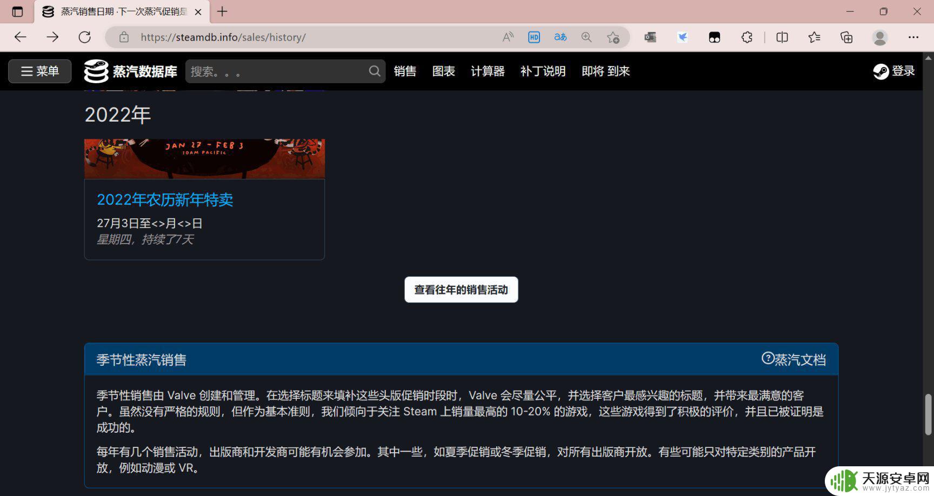The height and width of the screenshot is (496, 934).
Task: Click the page vertical scrollbar thumb
Action: [x=928, y=414]
